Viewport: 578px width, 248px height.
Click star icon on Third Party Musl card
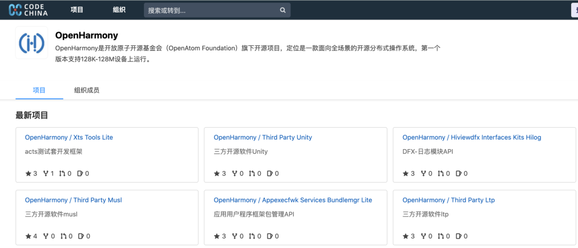(x=28, y=236)
